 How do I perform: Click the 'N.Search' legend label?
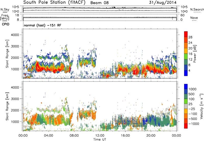point(197,9)
